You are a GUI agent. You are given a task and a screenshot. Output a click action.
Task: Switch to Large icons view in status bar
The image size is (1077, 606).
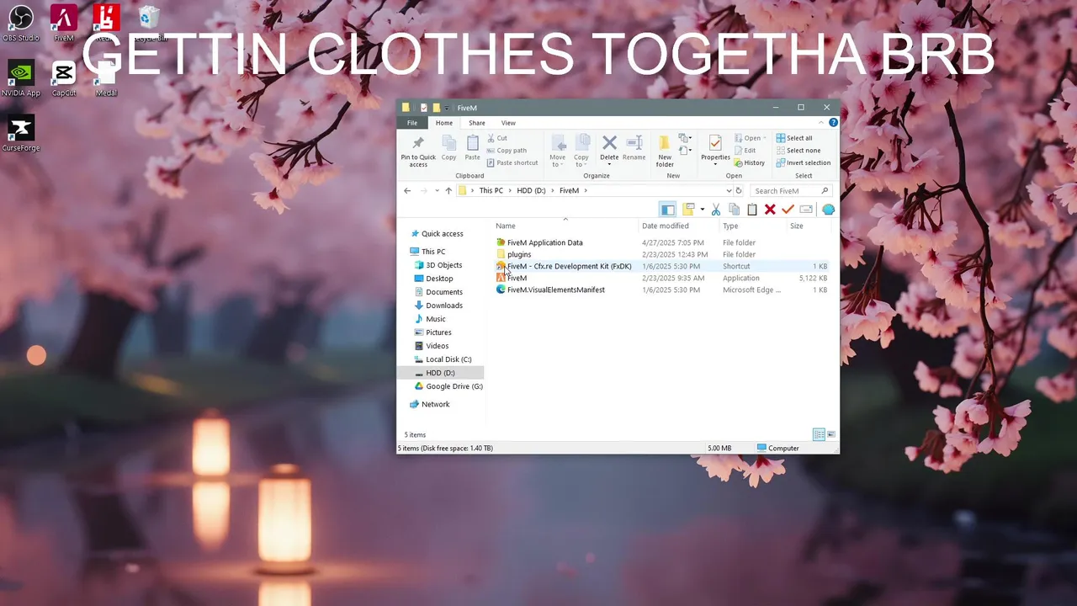[x=831, y=434]
